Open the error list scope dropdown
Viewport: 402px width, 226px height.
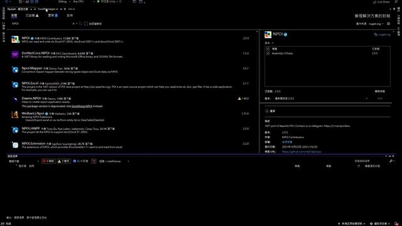tap(24, 161)
